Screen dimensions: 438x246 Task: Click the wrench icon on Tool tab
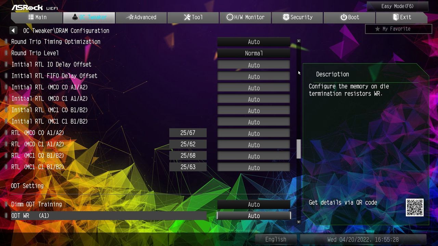(x=187, y=17)
